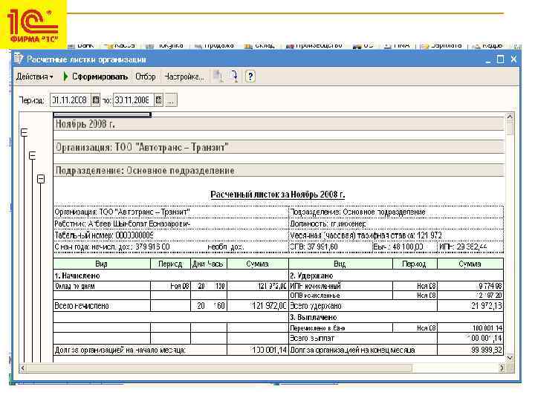Click the restore settings arrow icon
The width and height of the screenshot is (535, 401).
(x=234, y=76)
